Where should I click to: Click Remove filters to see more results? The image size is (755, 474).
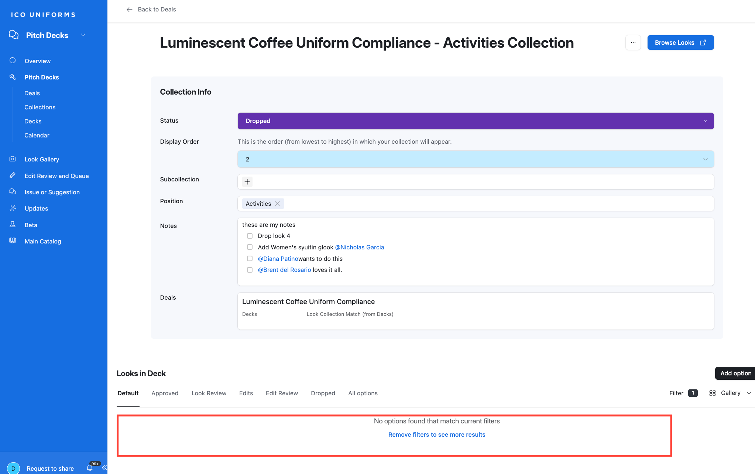tap(436, 434)
